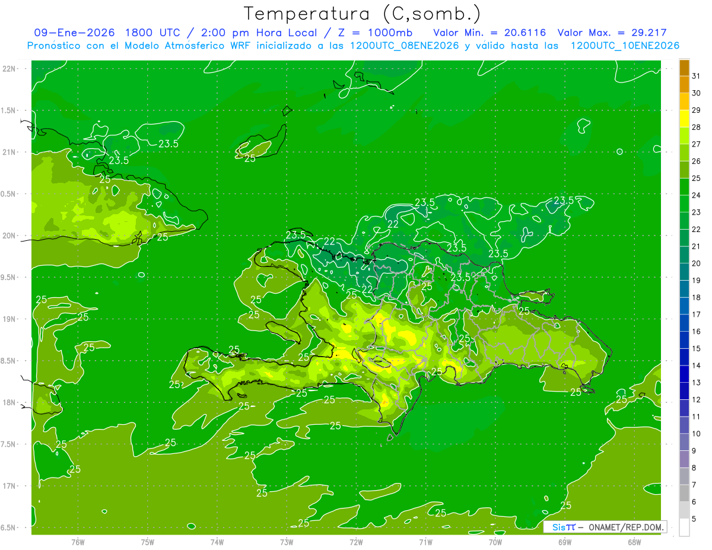Click the dark orange legend swatch above 31
The width and height of the screenshot is (712, 550).
coord(684,68)
